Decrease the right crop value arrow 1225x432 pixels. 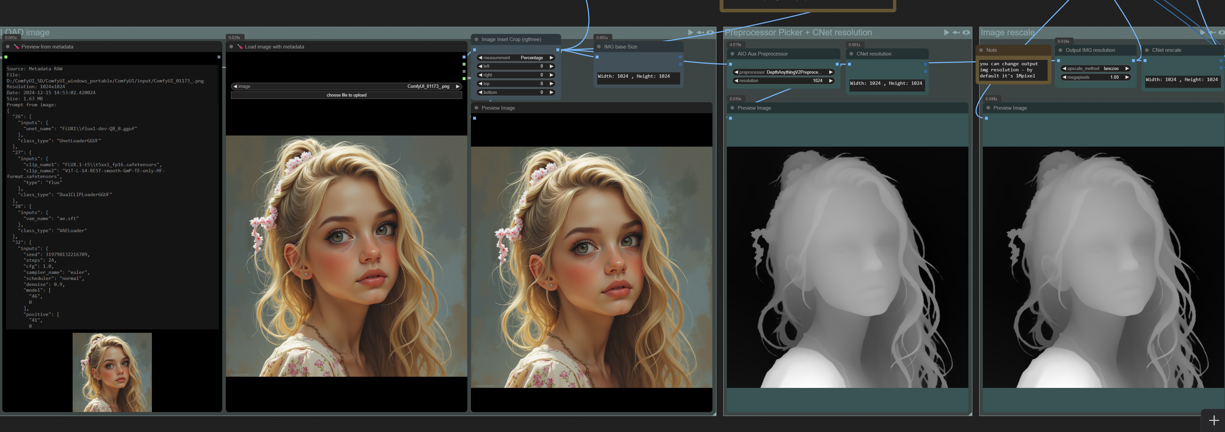pos(480,75)
